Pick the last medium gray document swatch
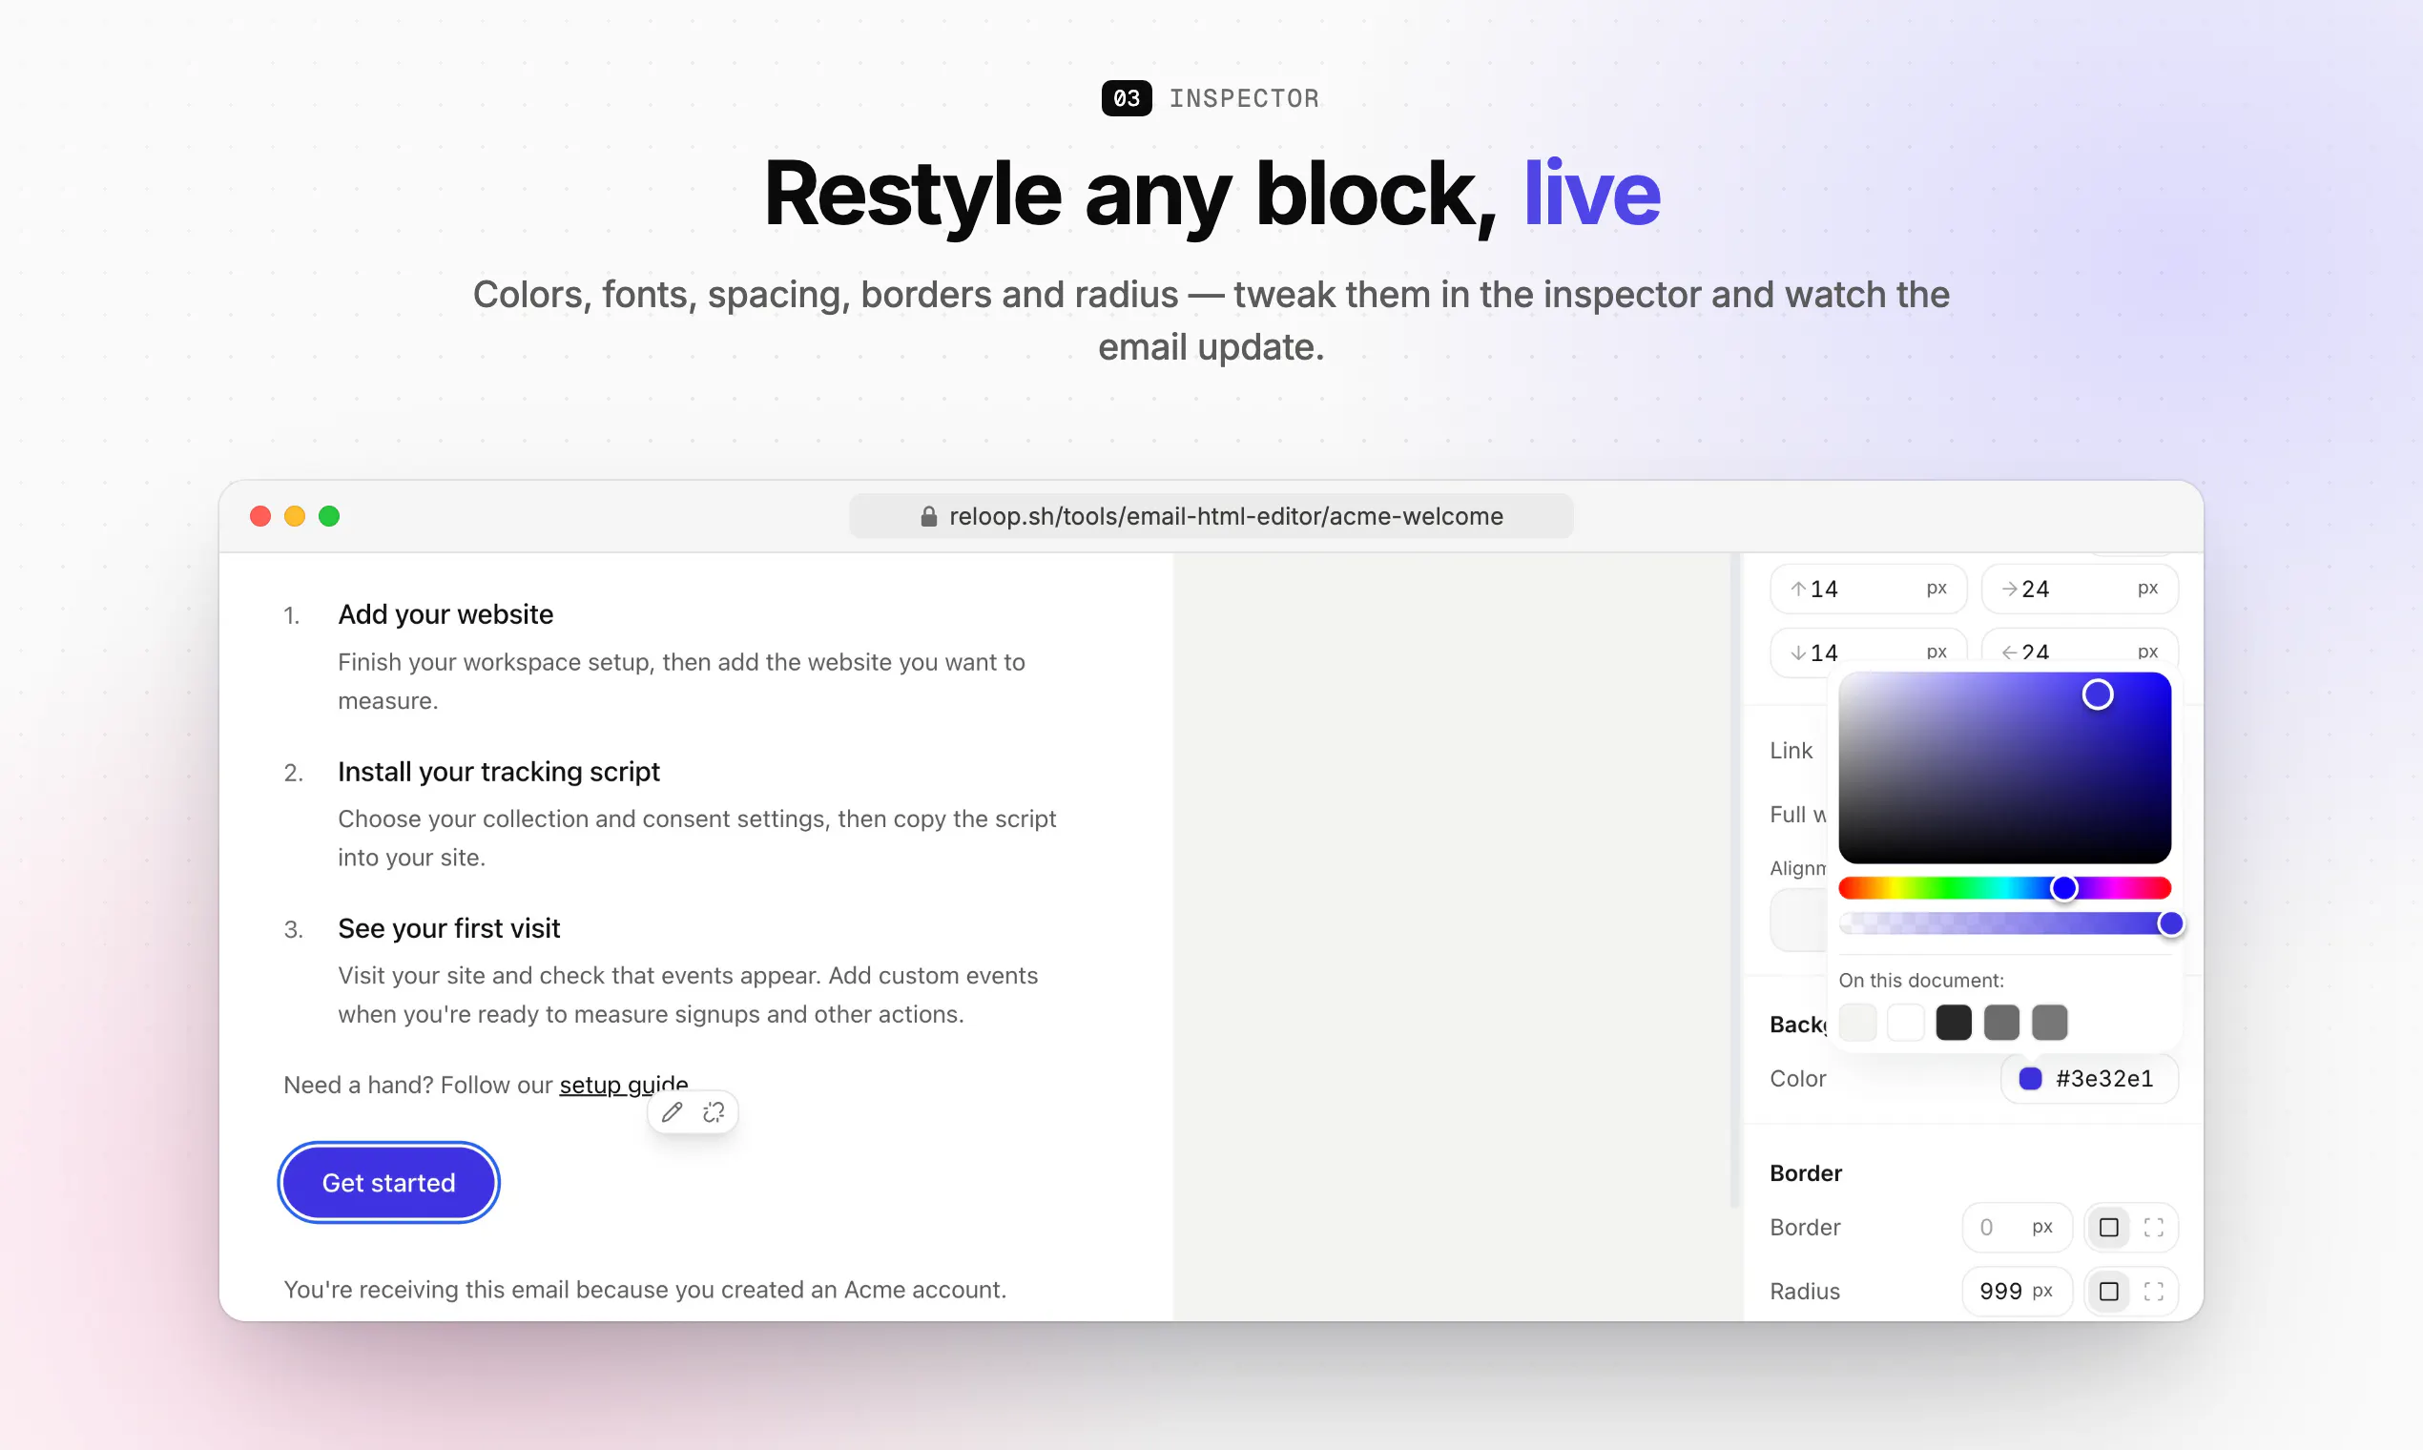The height and width of the screenshot is (1450, 2423). coord(2050,1023)
